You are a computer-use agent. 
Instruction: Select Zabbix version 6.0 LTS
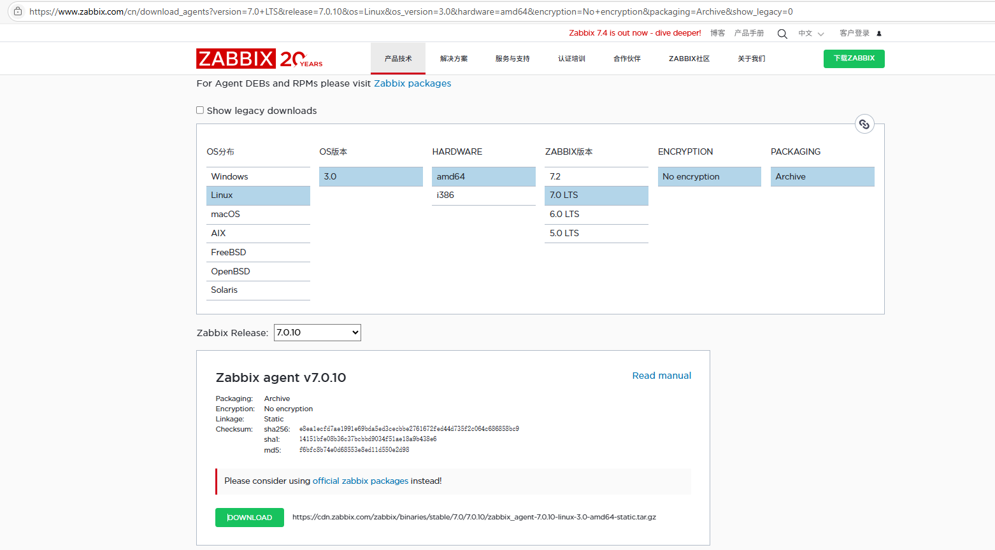(596, 215)
